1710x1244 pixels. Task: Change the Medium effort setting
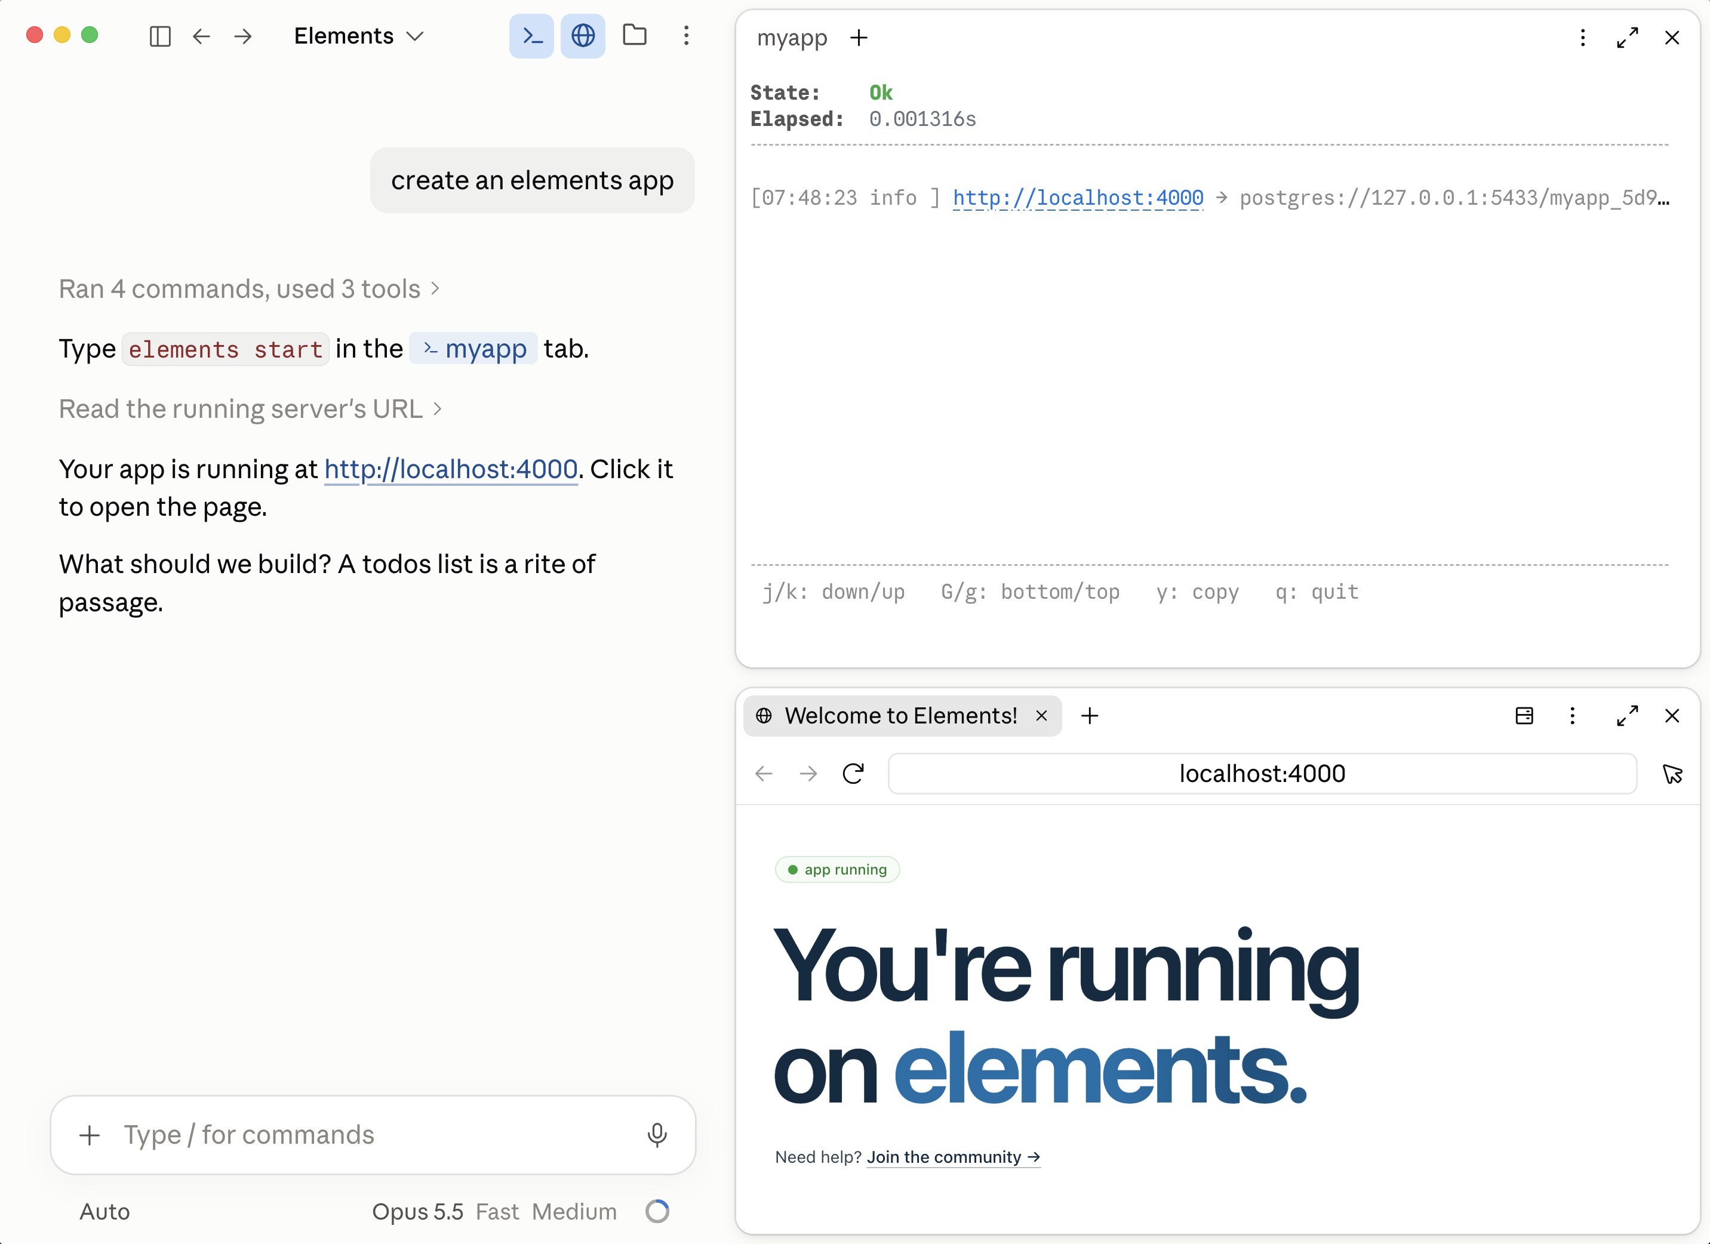coord(574,1212)
